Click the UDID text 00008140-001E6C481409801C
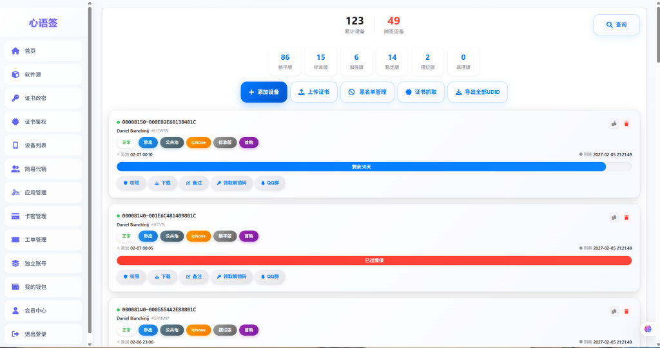This screenshot has width=660, height=348. pos(159,216)
